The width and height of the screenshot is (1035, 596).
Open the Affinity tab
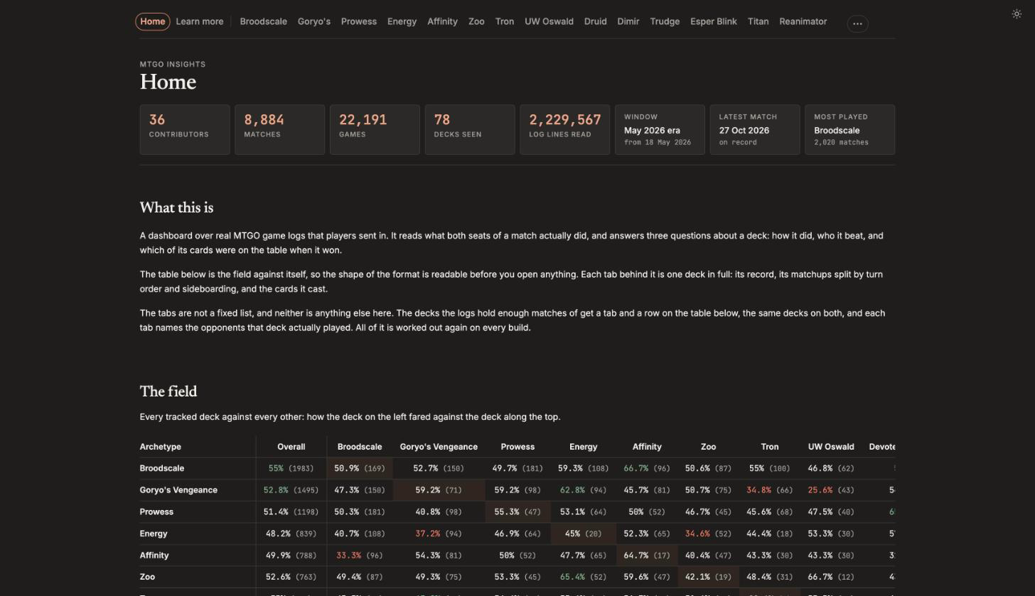click(x=442, y=21)
